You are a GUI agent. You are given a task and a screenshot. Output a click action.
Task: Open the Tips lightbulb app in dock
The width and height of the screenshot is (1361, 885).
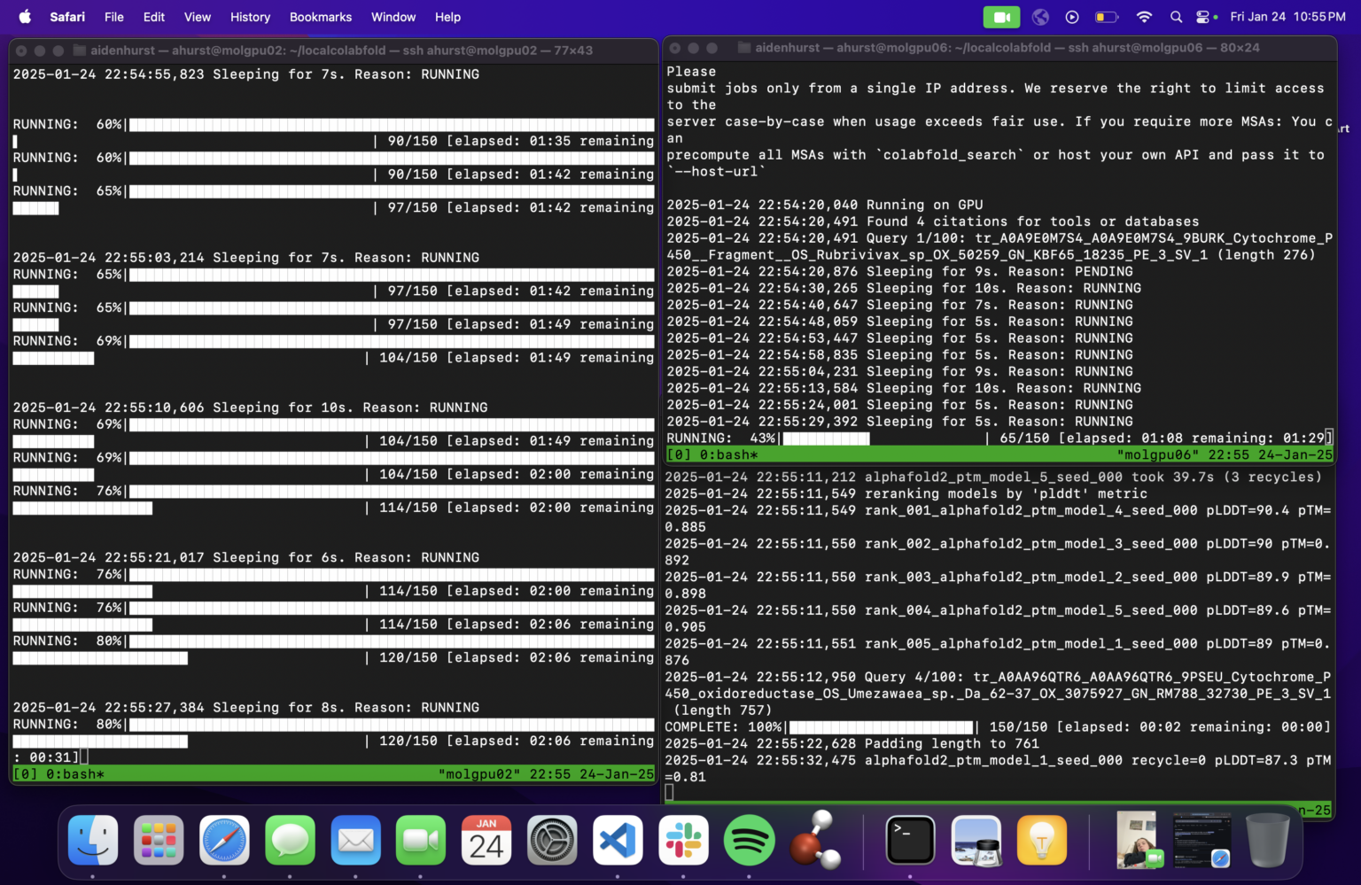(1041, 841)
